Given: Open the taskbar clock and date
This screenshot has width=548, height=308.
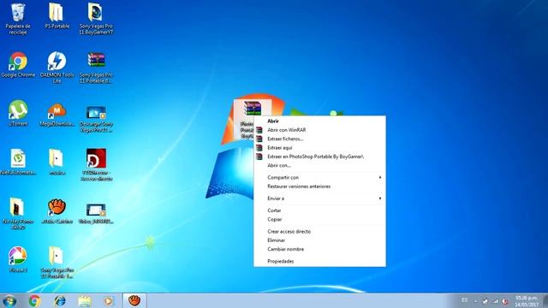Looking at the screenshot, I should [527, 301].
